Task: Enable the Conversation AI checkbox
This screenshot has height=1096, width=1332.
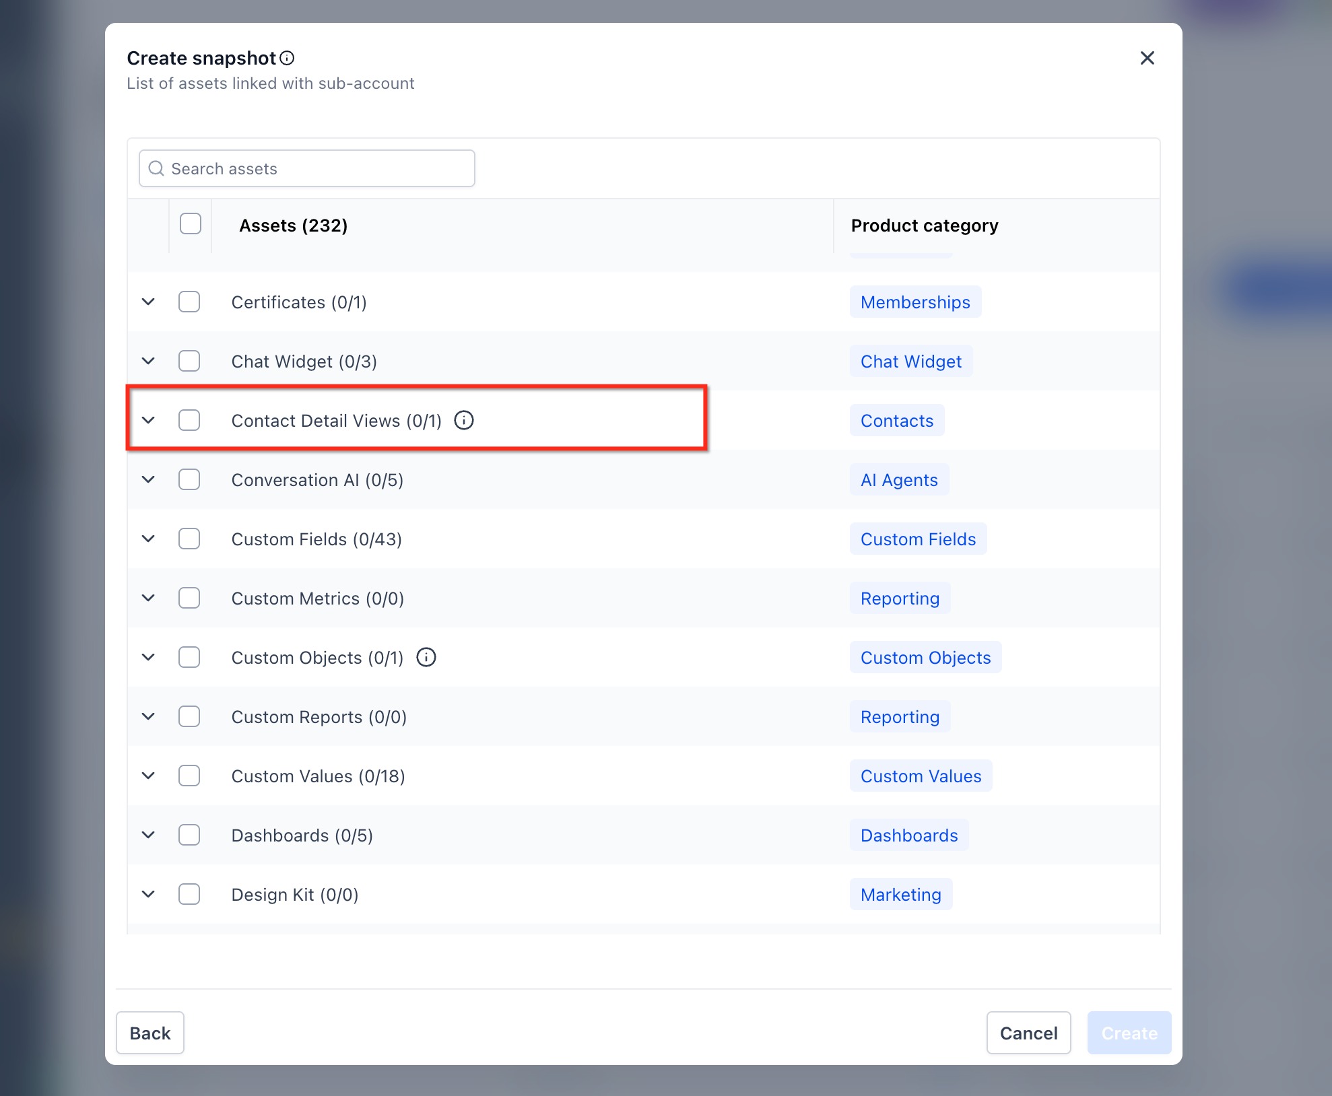Action: 189,479
